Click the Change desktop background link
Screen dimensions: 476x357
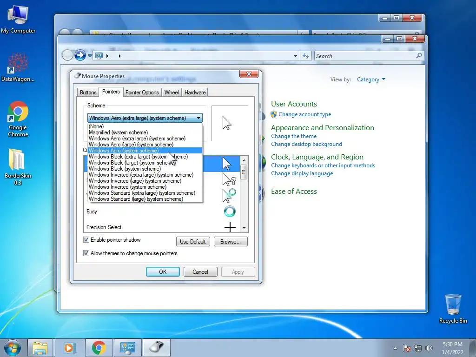point(307,144)
